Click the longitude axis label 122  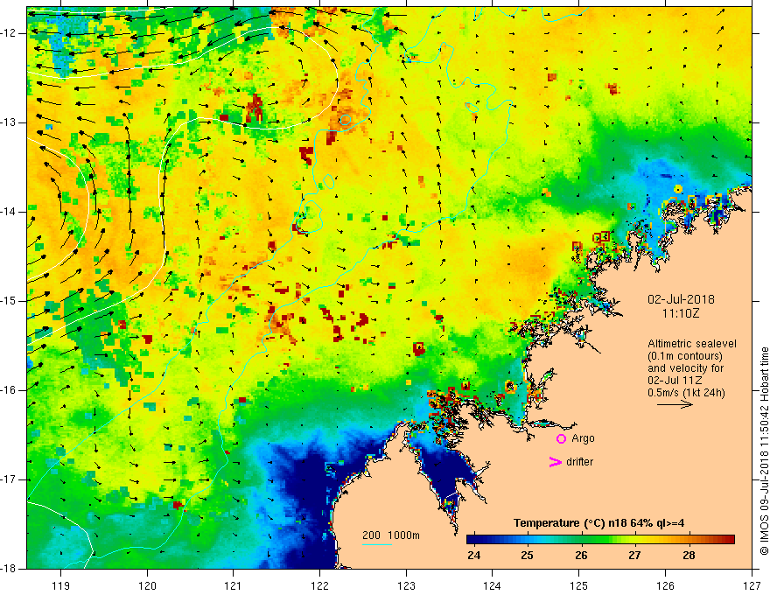319,585
